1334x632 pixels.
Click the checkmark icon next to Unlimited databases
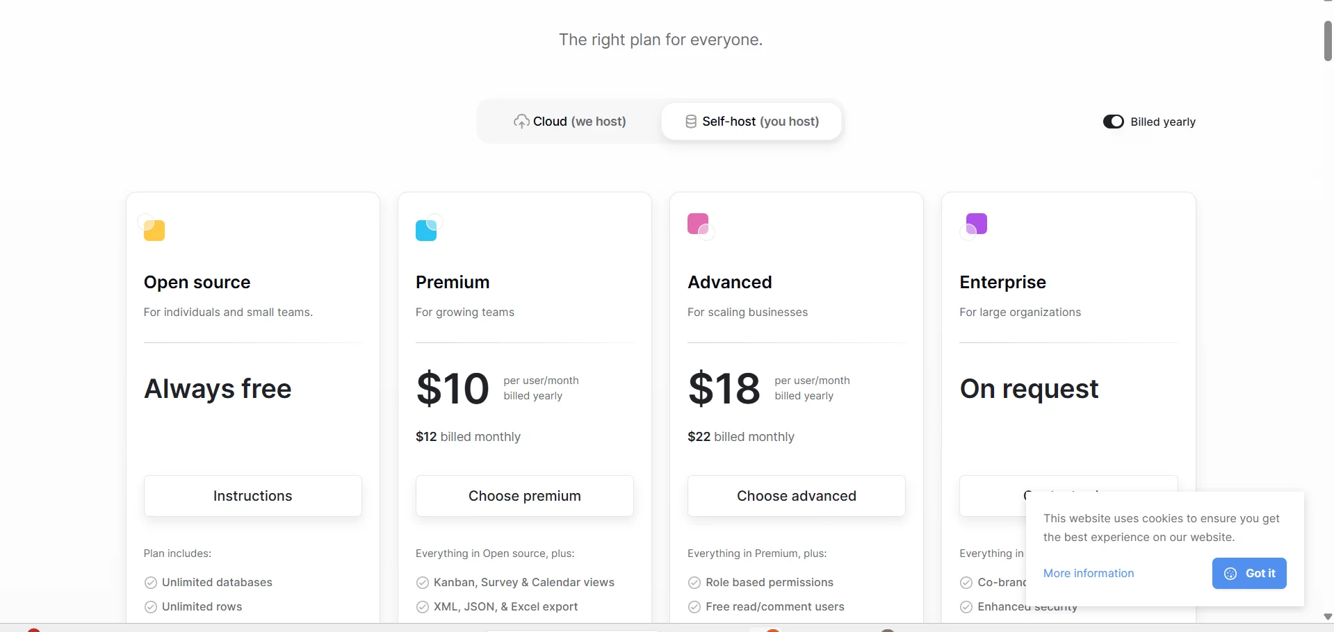point(150,583)
